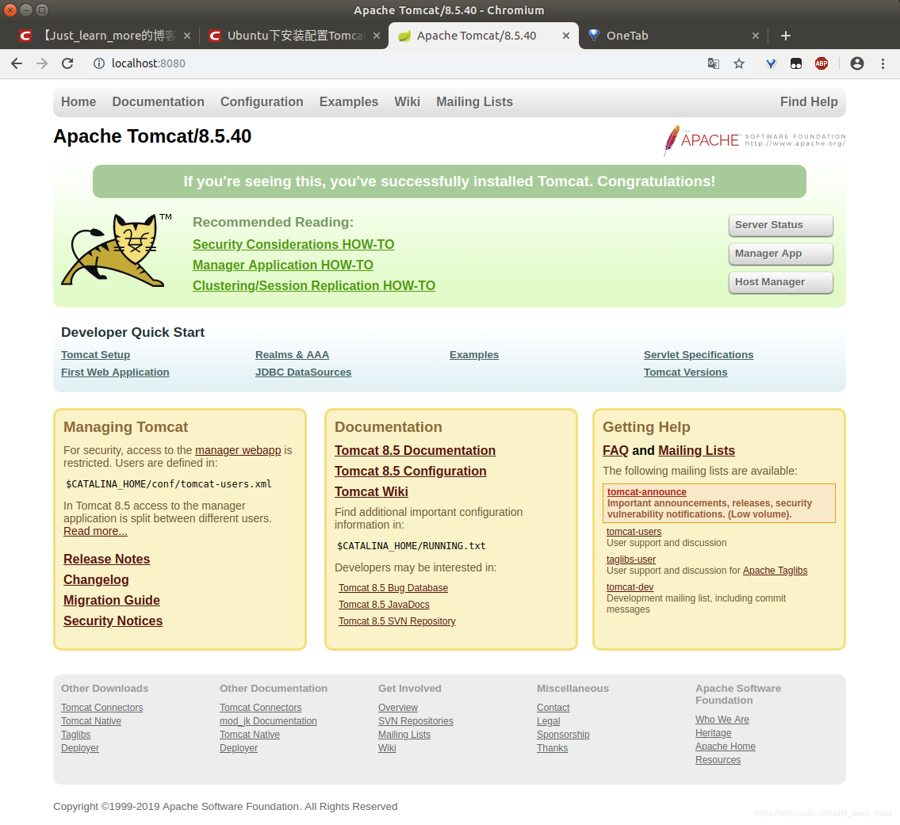
Task: Open Wiki in the top nav bar
Action: (408, 101)
